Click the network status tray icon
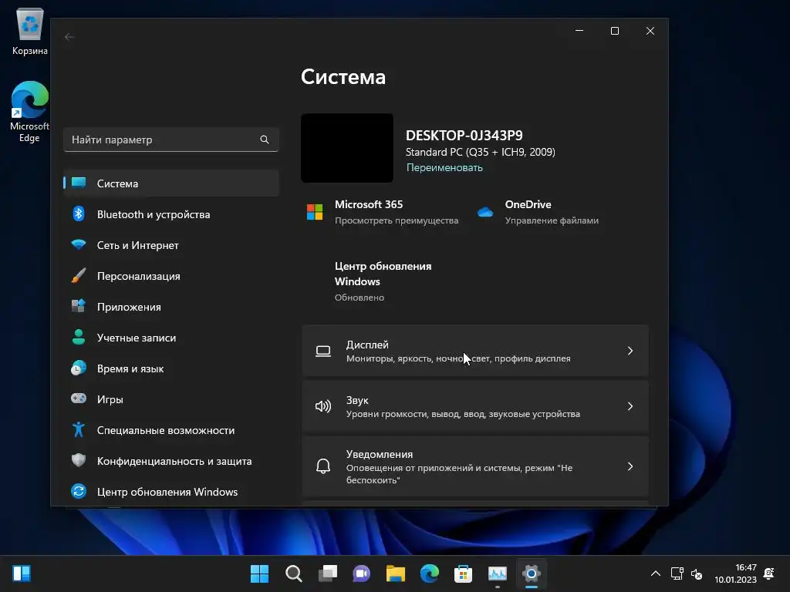The height and width of the screenshot is (592, 790). click(677, 573)
